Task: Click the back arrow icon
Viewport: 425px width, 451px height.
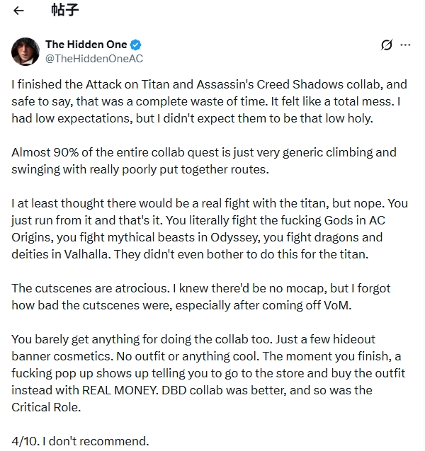Action: tap(19, 11)
